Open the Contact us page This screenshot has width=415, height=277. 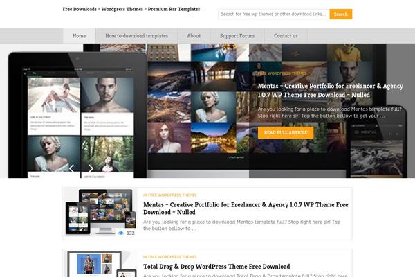(x=286, y=36)
